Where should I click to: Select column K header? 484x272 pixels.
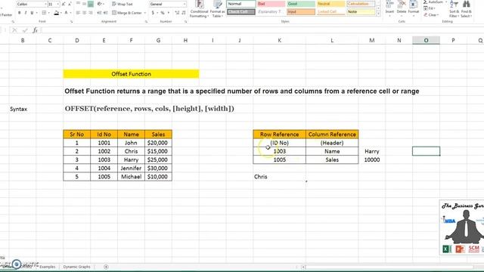pos(279,40)
